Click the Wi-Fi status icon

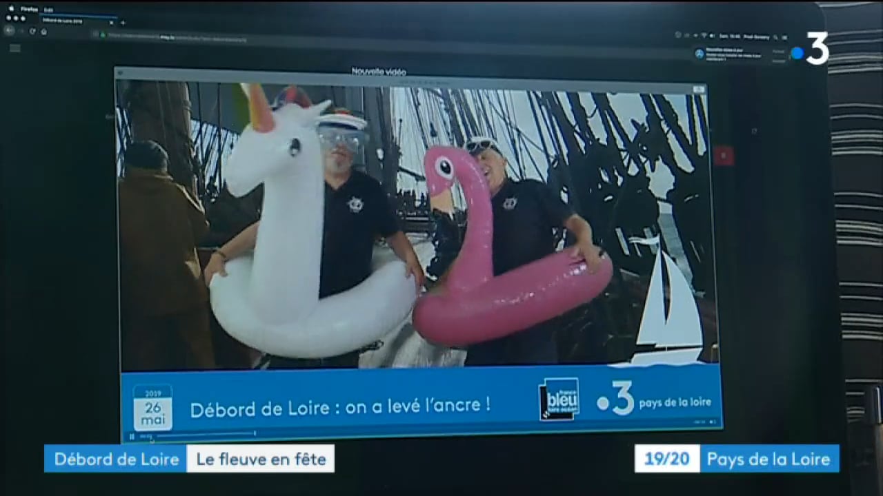703,36
